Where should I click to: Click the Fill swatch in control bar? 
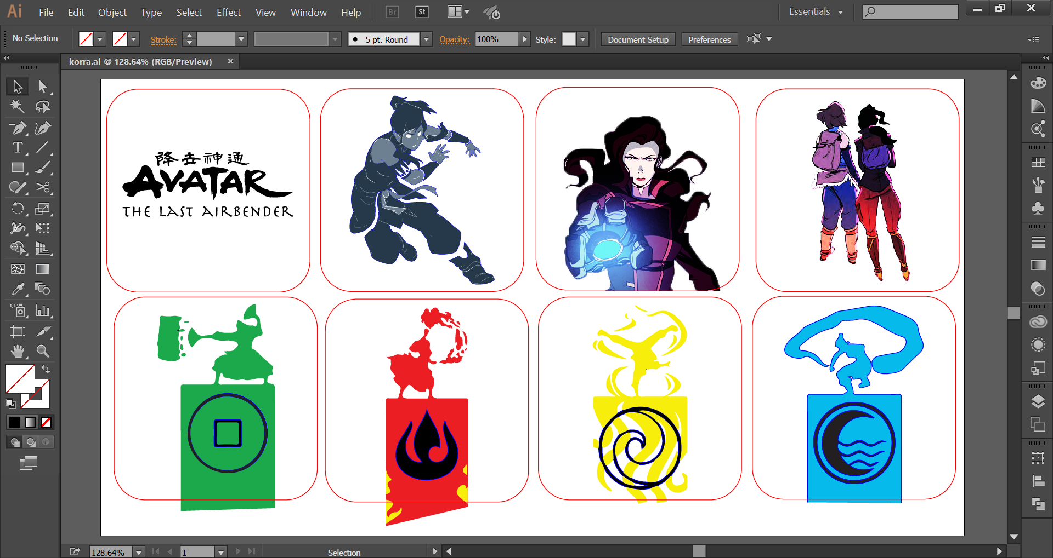[x=86, y=39]
